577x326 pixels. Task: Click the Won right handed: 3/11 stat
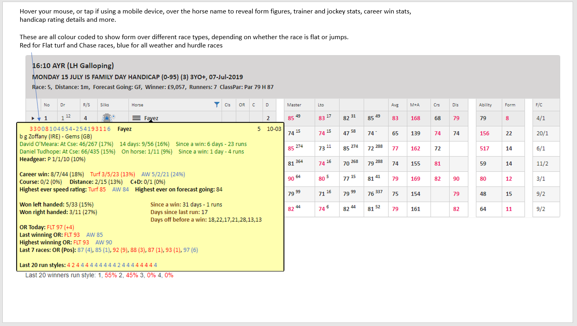(59, 212)
